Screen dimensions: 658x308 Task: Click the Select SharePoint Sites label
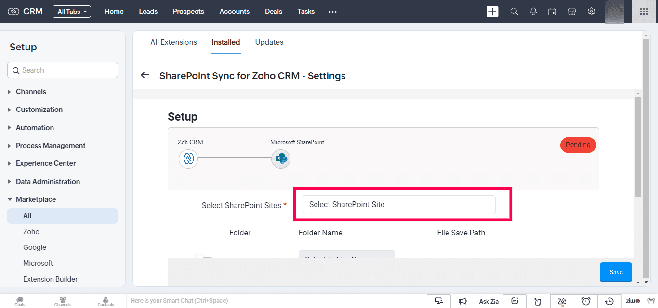241,205
